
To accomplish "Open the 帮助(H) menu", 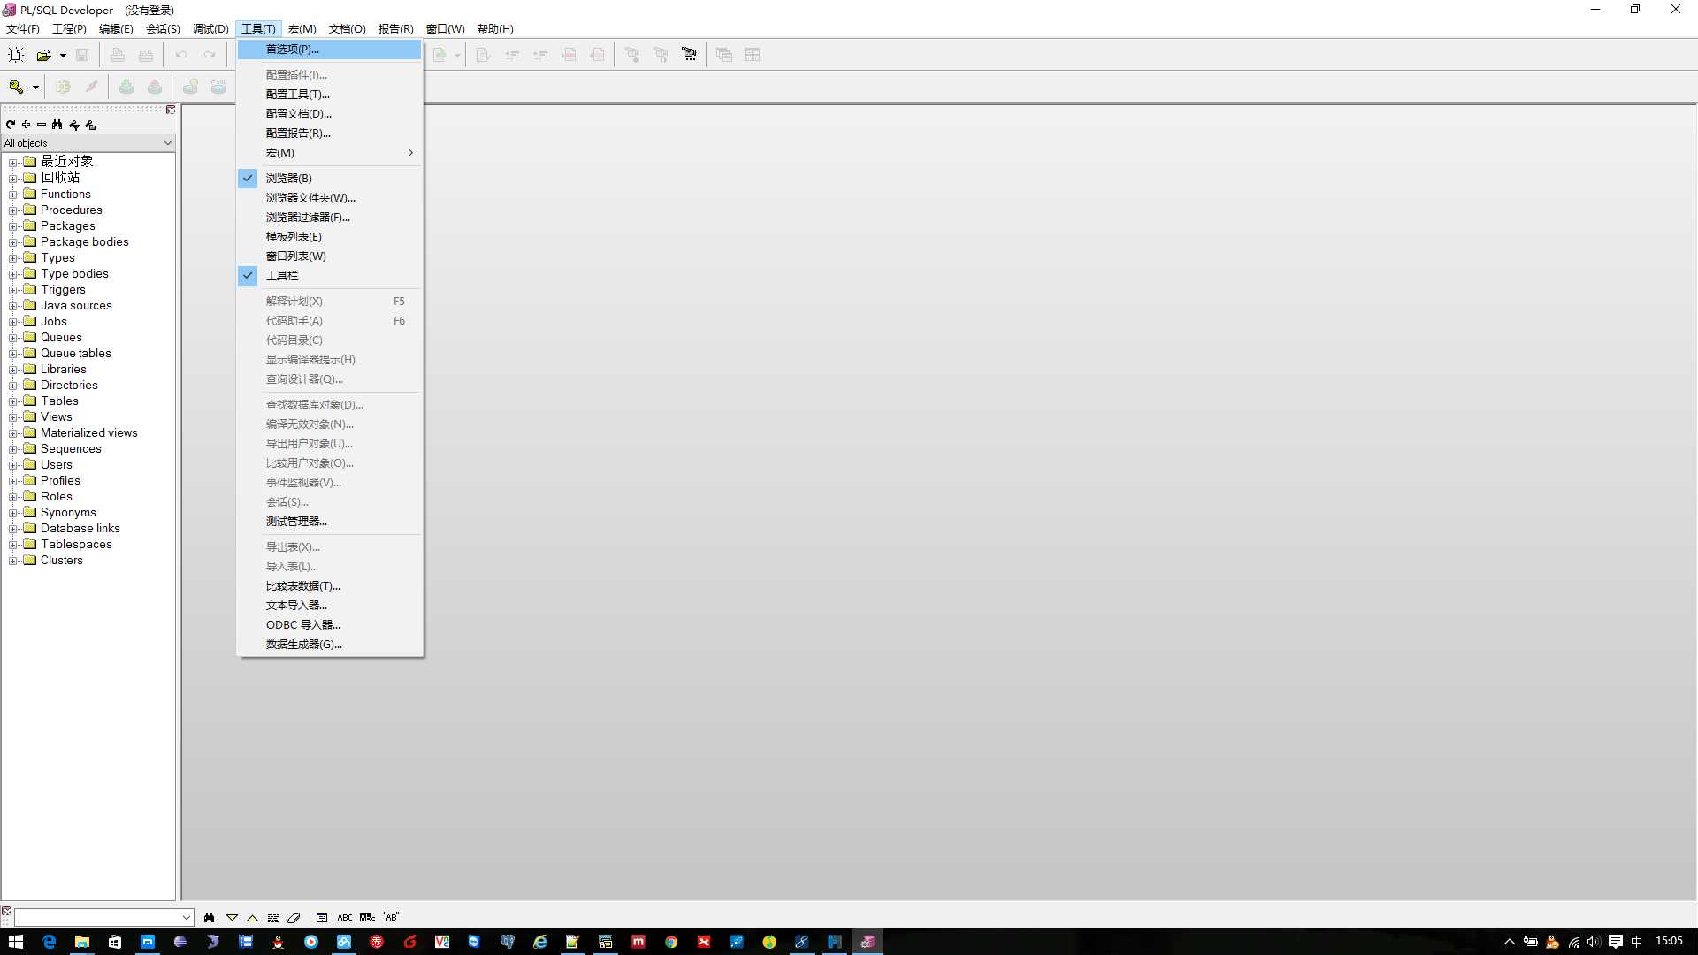I will click(495, 29).
